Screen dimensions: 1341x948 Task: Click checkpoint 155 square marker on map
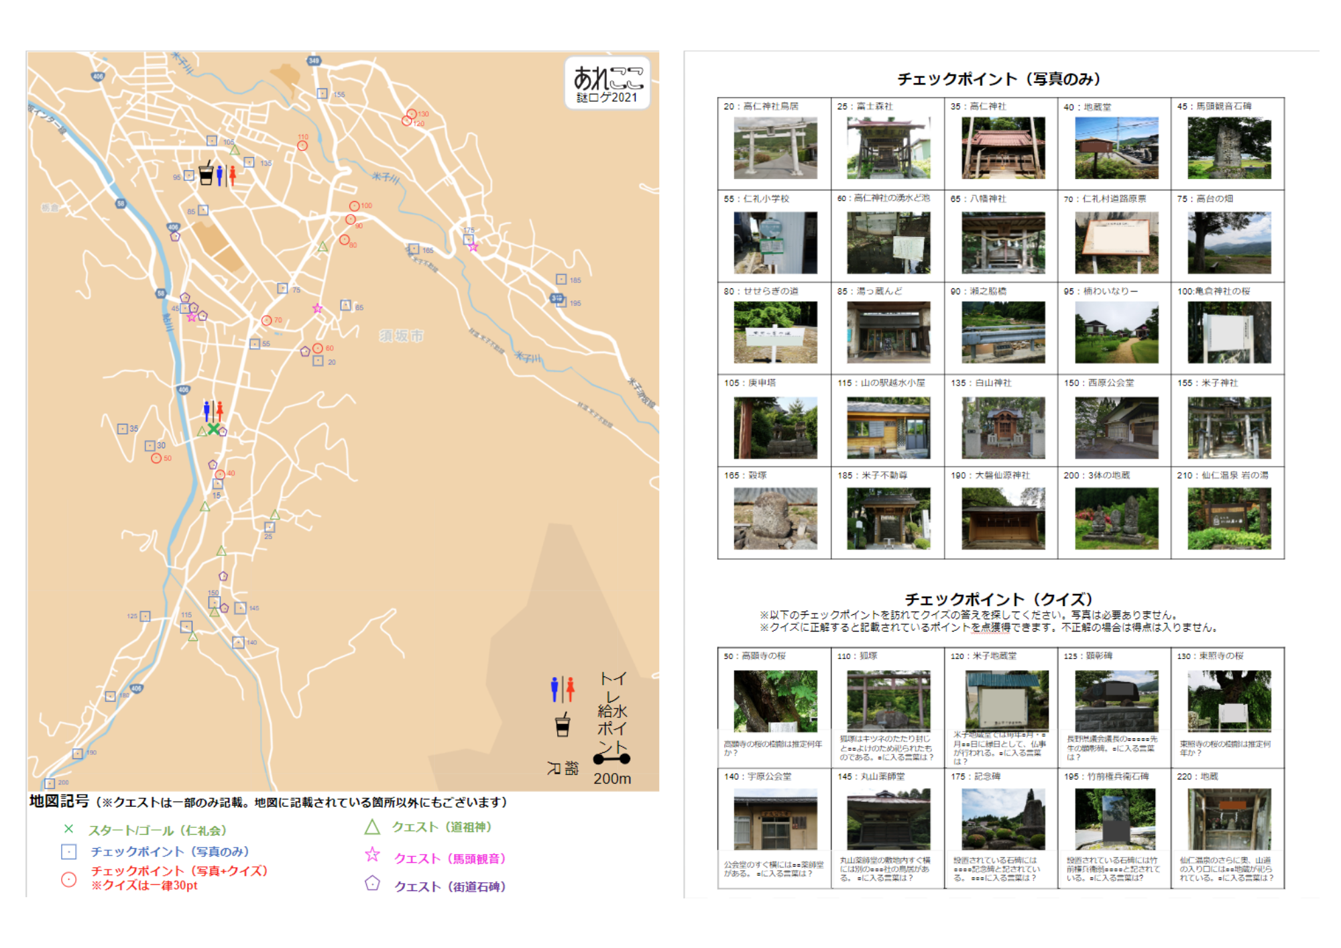click(323, 94)
